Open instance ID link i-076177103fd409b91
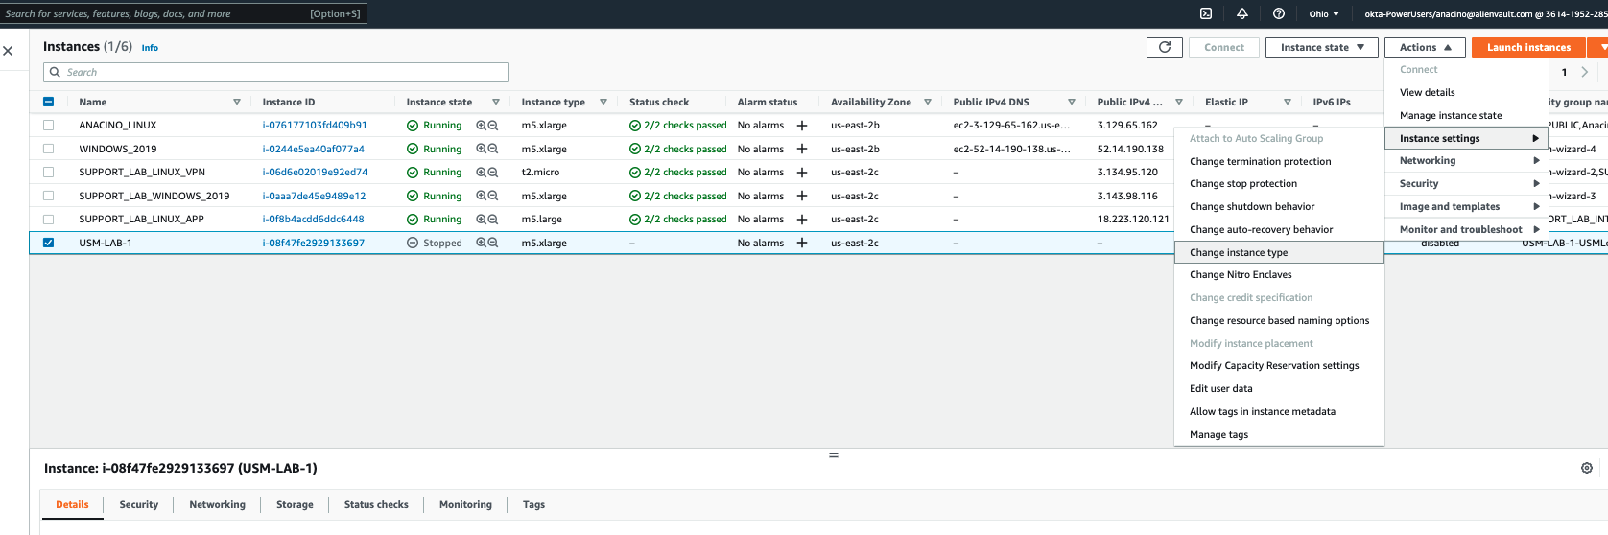The width and height of the screenshot is (1608, 535). [x=315, y=126]
